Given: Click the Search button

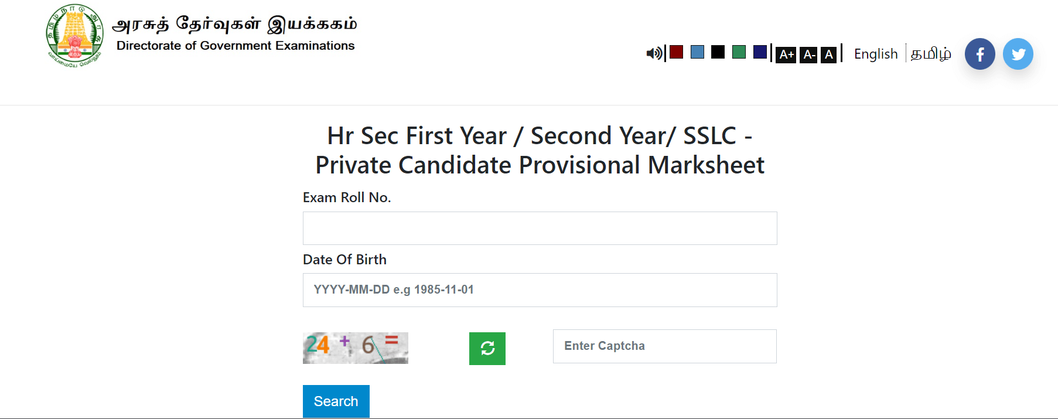Looking at the screenshot, I should pos(336,401).
